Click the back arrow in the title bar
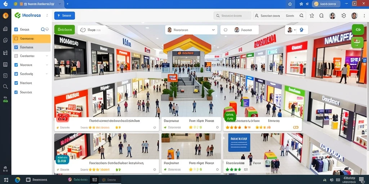This screenshot has height=184, width=369. 5,4
